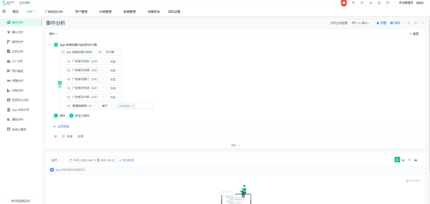Viewport: 430px width, 204px height.
Task: Collapse the sidebar with bottom 收起 control
Action: coord(20,201)
